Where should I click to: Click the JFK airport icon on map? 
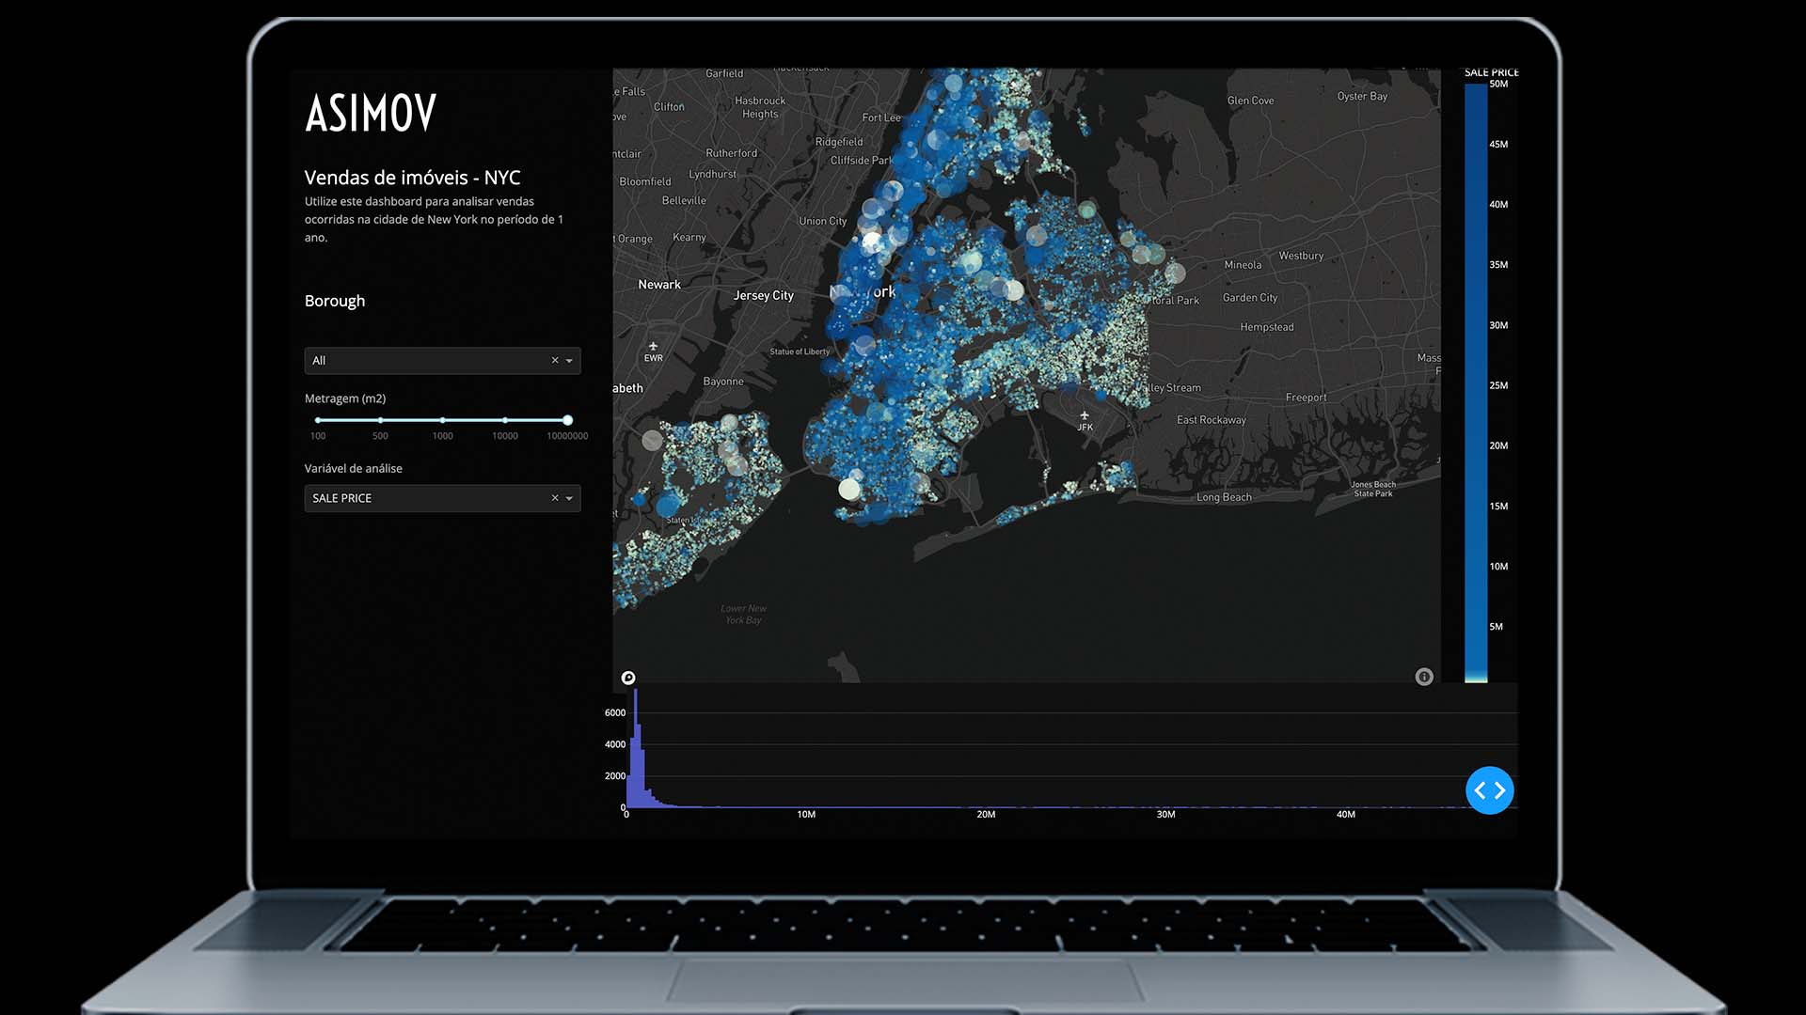click(x=1085, y=415)
